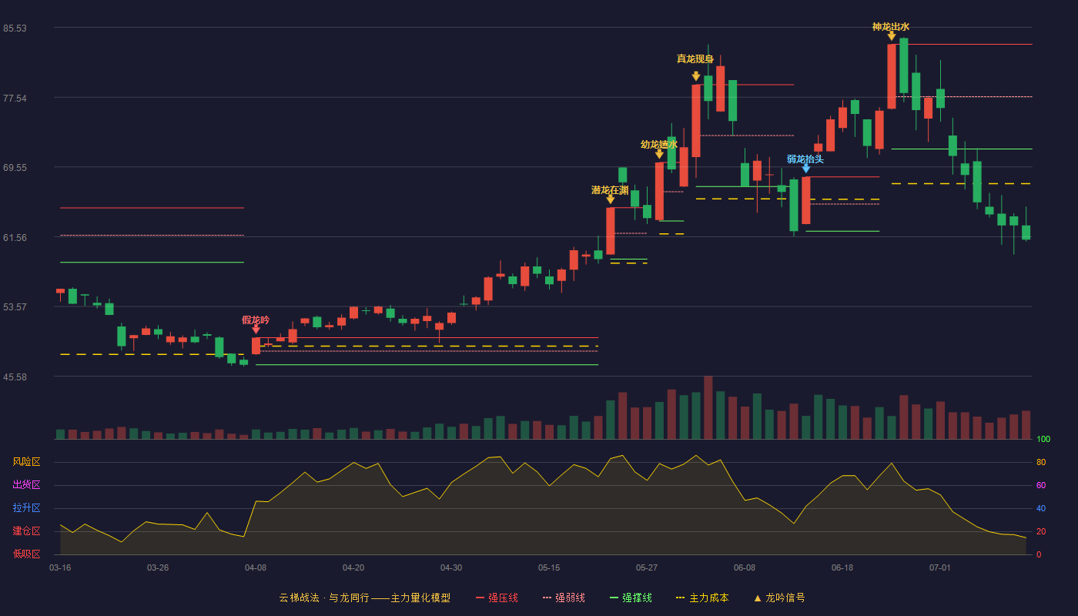Click the orange 80 indicator scale value

1041,462
